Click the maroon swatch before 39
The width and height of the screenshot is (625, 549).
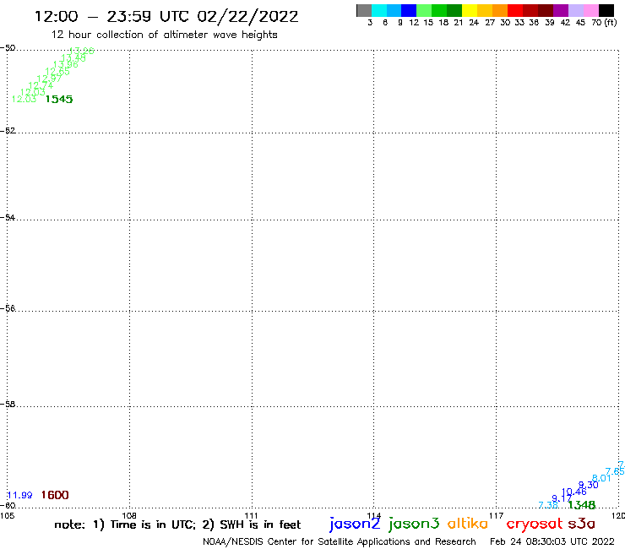click(546, 11)
